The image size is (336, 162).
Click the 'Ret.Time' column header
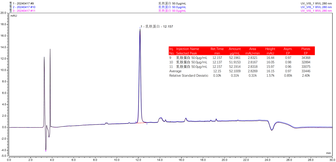click(x=218, y=49)
